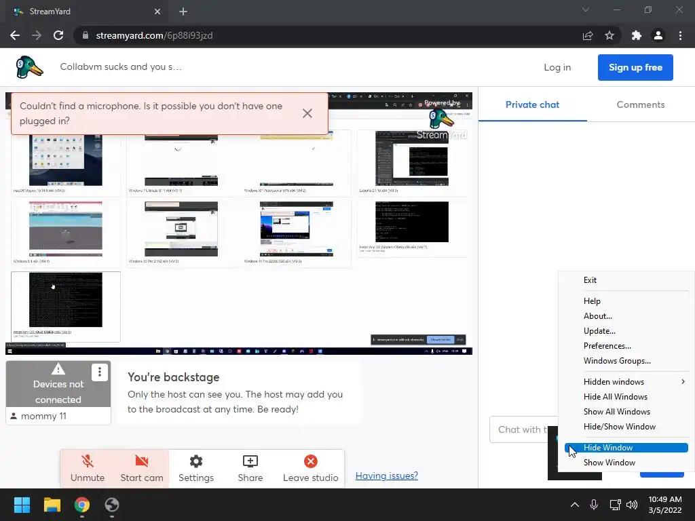Screen dimensions: 695x521
Task: Click the microphone tray icon
Action: (x=594, y=505)
